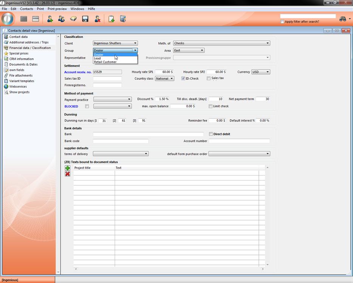This screenshot has width=353, height=283.
Task: Open the Print preview menu
Action: (x=57, y=9)
